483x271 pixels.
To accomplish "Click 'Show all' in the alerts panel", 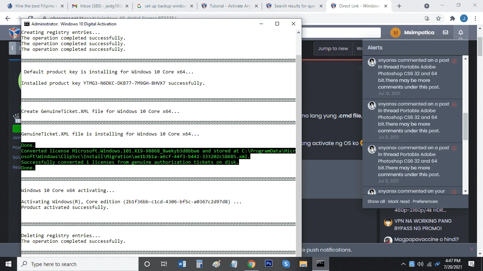I will tap(376, 201).
